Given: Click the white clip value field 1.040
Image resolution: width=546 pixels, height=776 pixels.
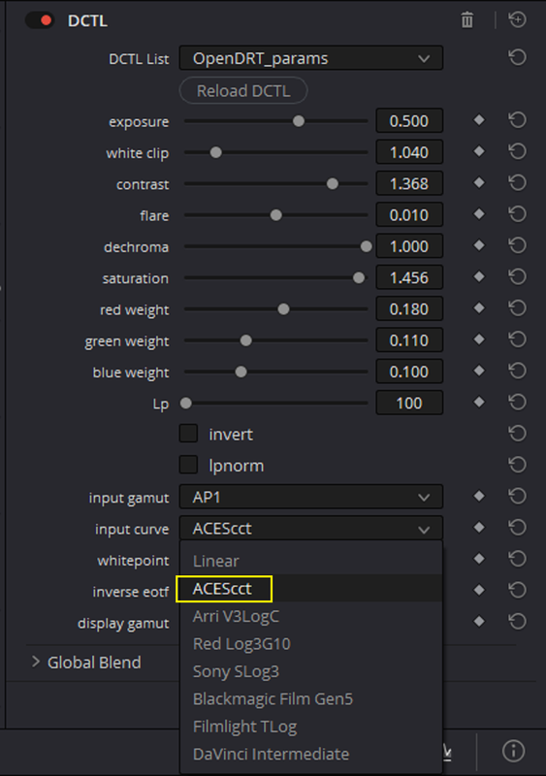Looking at the screenshot, I should pos(409,152).
